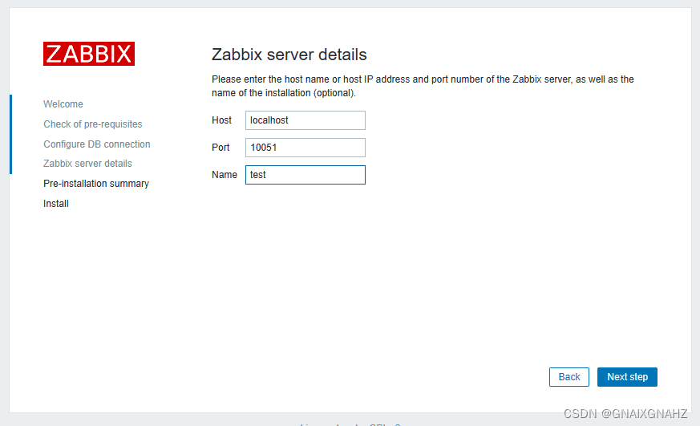Viewport: 700px width, 426px height.
Task: Click the Name field label
Action: click(225, 175)
